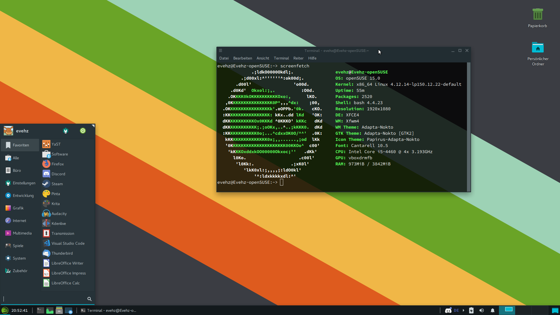Show the Internet category
Image resolution: width=560 pixels, height=315 pixels.
point(20,220)
